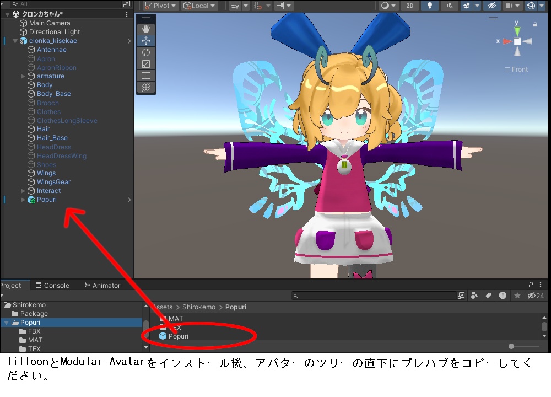Screen dimensions: 551x397
Task: Select the Rect transform tool
Action: [146, 76]
